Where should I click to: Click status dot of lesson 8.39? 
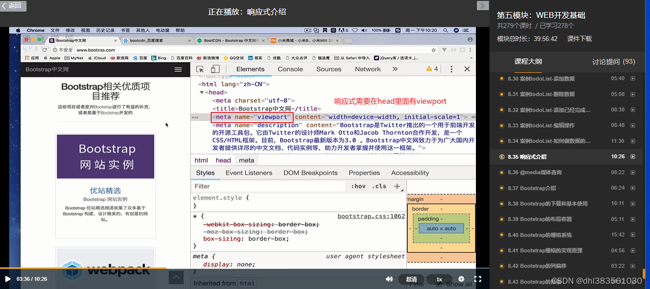point(501,219)
